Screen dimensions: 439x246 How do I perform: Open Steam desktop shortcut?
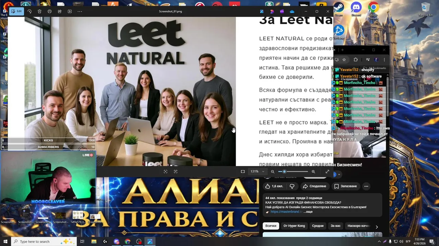pyautogui.click(x=339, y=9)
